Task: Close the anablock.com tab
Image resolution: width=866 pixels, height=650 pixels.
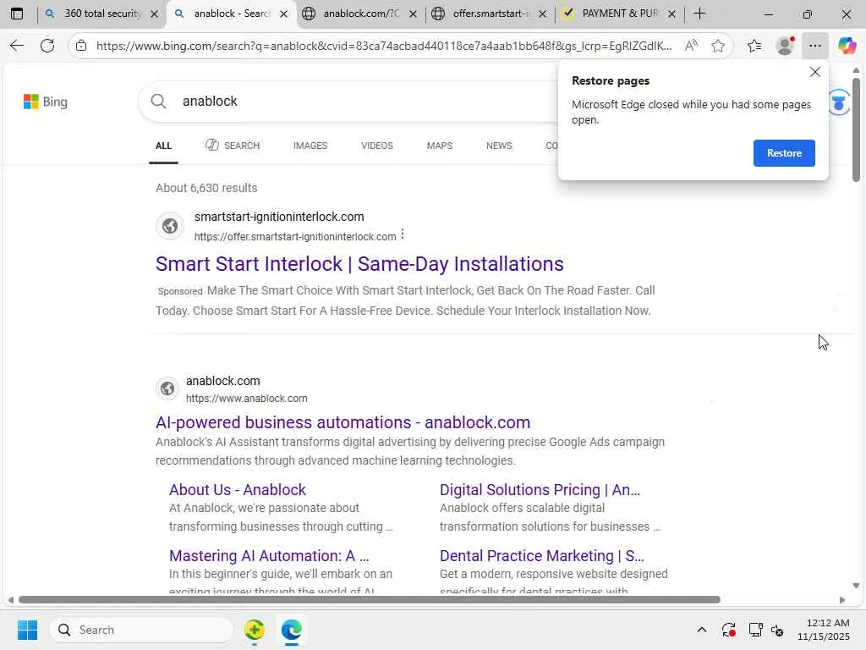Action: coord(413,14)
